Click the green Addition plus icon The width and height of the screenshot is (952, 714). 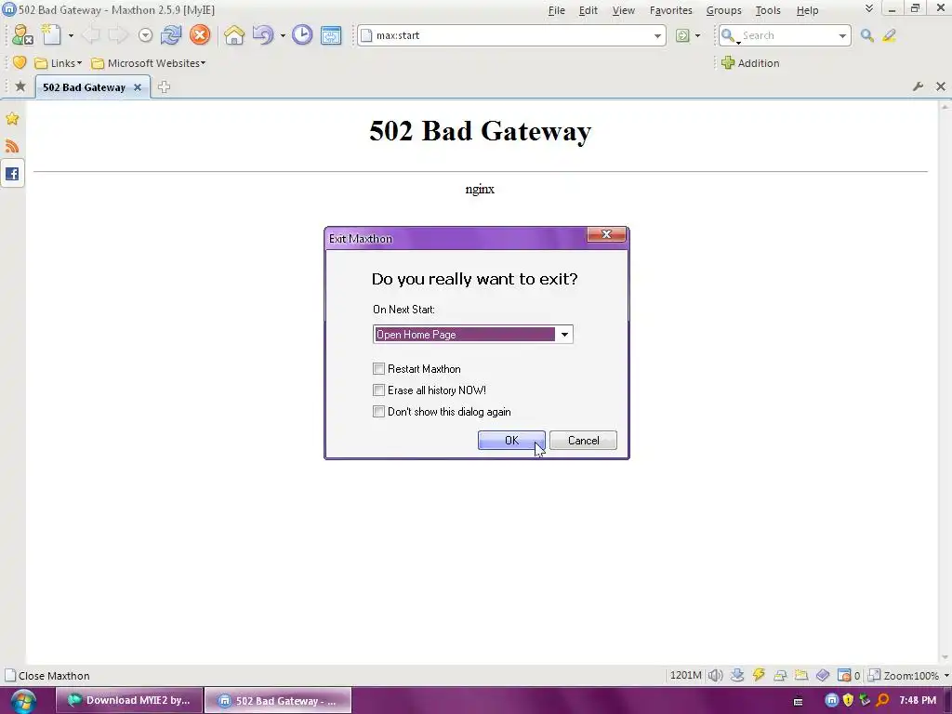[x=727, y=62]
